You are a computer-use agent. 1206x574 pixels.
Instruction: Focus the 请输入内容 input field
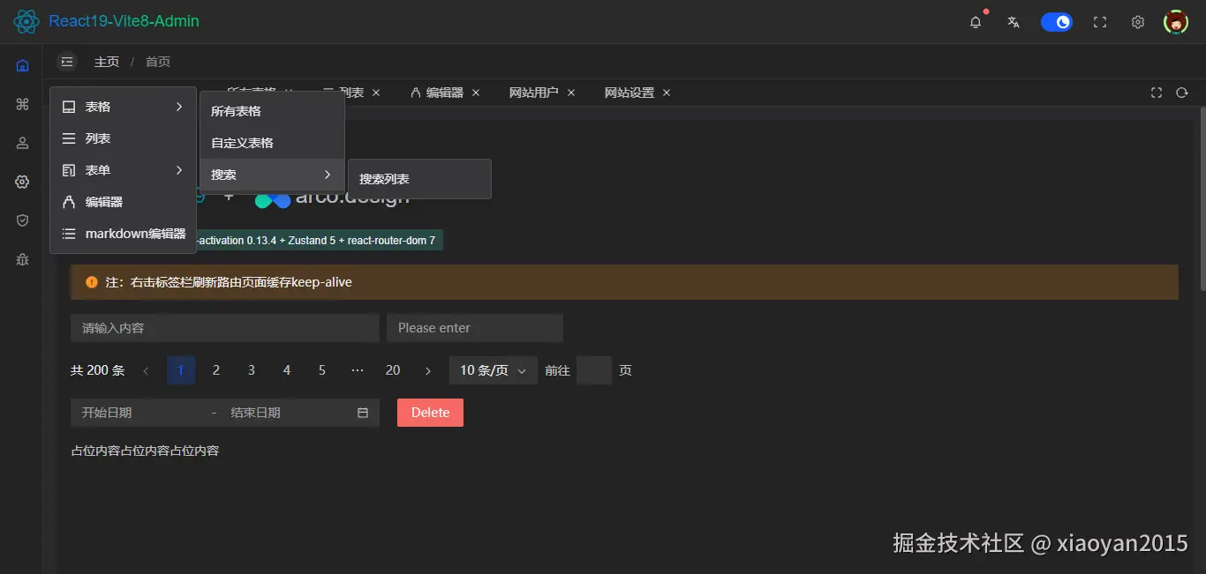[225, 328]
